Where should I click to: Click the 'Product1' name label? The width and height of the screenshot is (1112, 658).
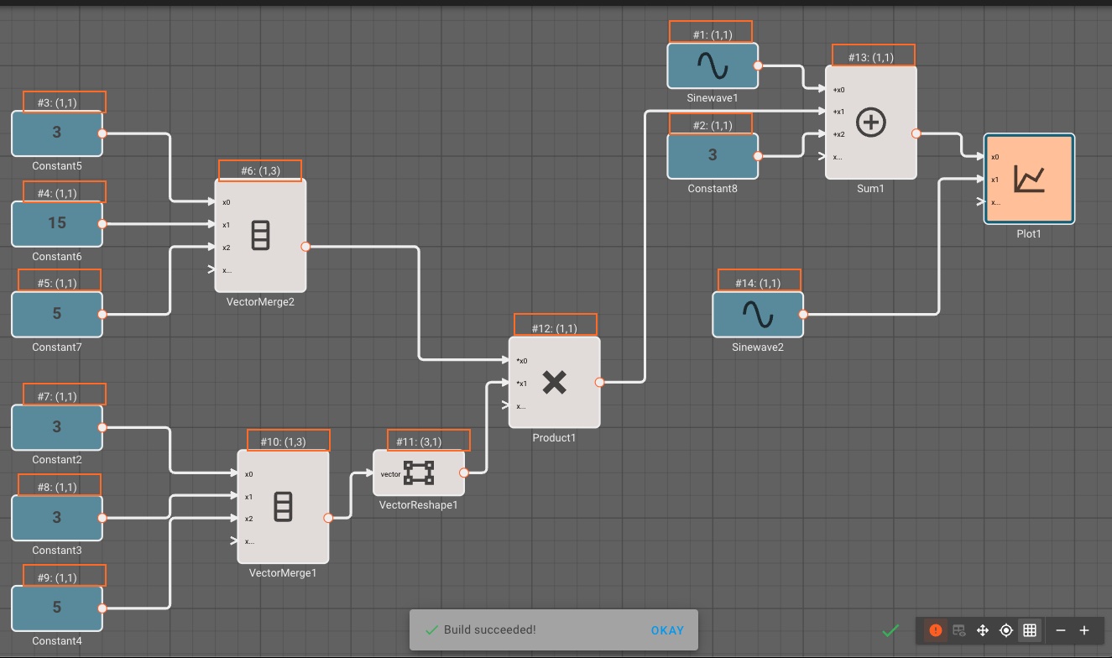(x=554, y=437)
